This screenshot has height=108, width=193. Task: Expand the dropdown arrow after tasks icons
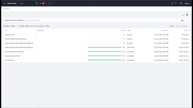54,3
